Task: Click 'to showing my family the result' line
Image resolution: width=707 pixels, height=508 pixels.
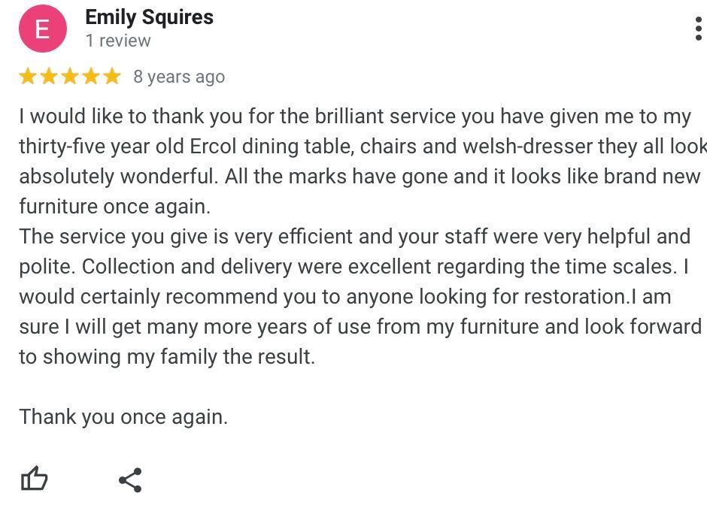Action: coord(167,357)
